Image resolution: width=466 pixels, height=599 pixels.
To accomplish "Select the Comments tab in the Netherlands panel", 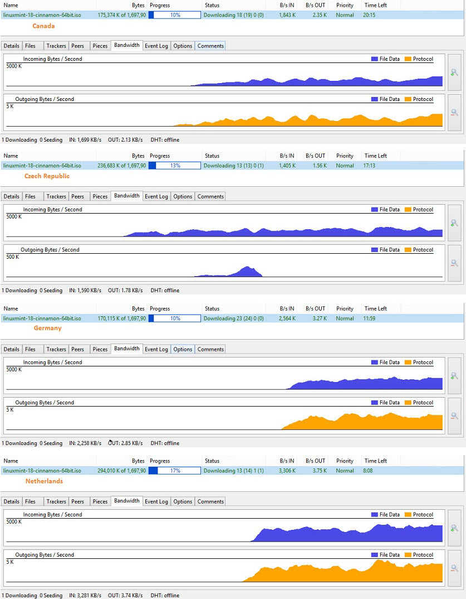I will [210, 501].
